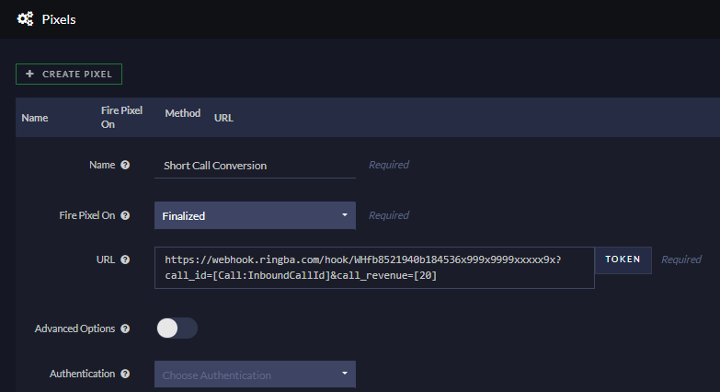Click Required hint beside TOKEN button

pyautogui.click(x=681, y=259)
